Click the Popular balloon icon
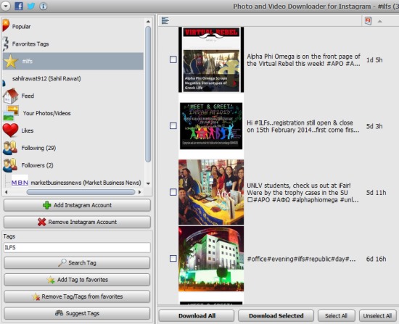 pyautogui.click(x=6, y=26)
